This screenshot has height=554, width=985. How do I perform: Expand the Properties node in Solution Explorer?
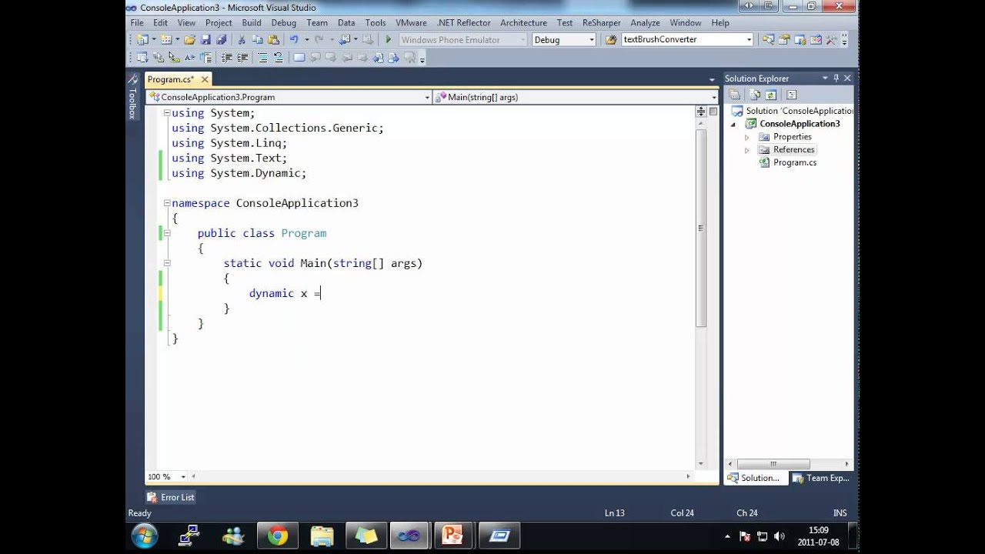click(746, 137)
